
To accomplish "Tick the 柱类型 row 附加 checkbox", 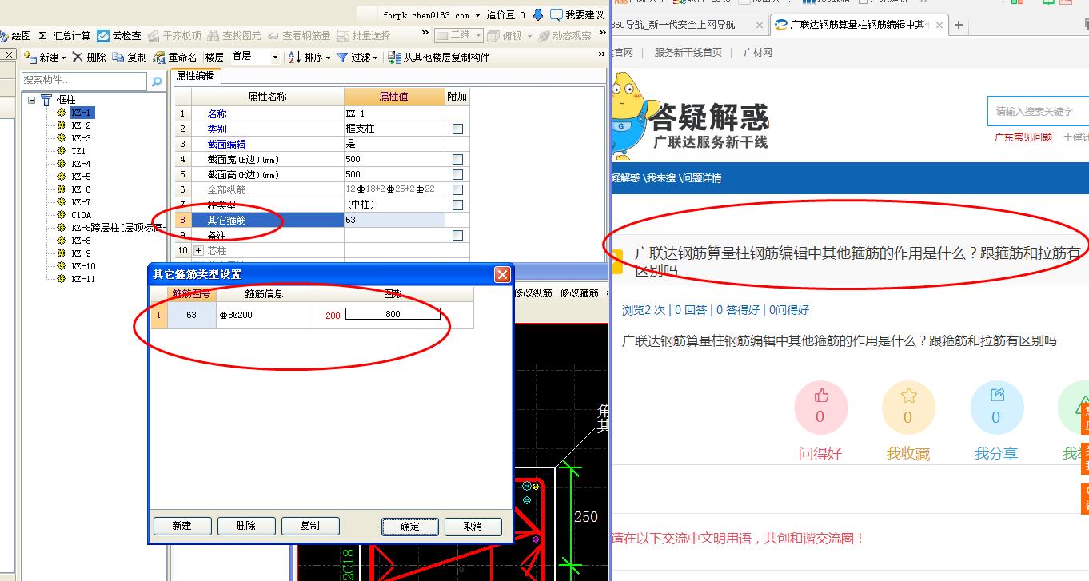I will point(457,205).
